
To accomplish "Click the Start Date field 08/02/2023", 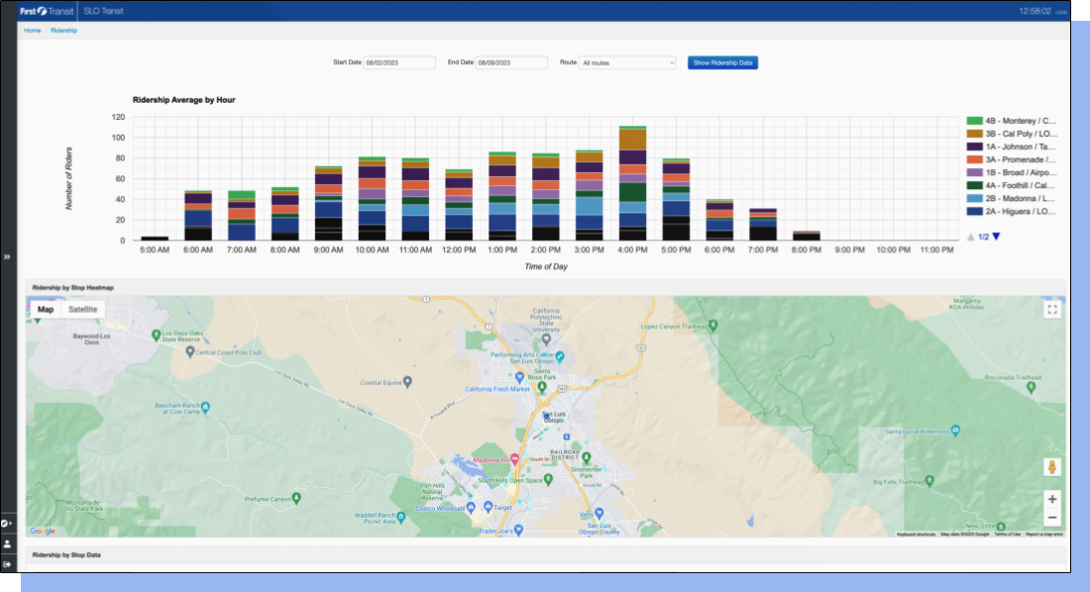I will (399, 62).
